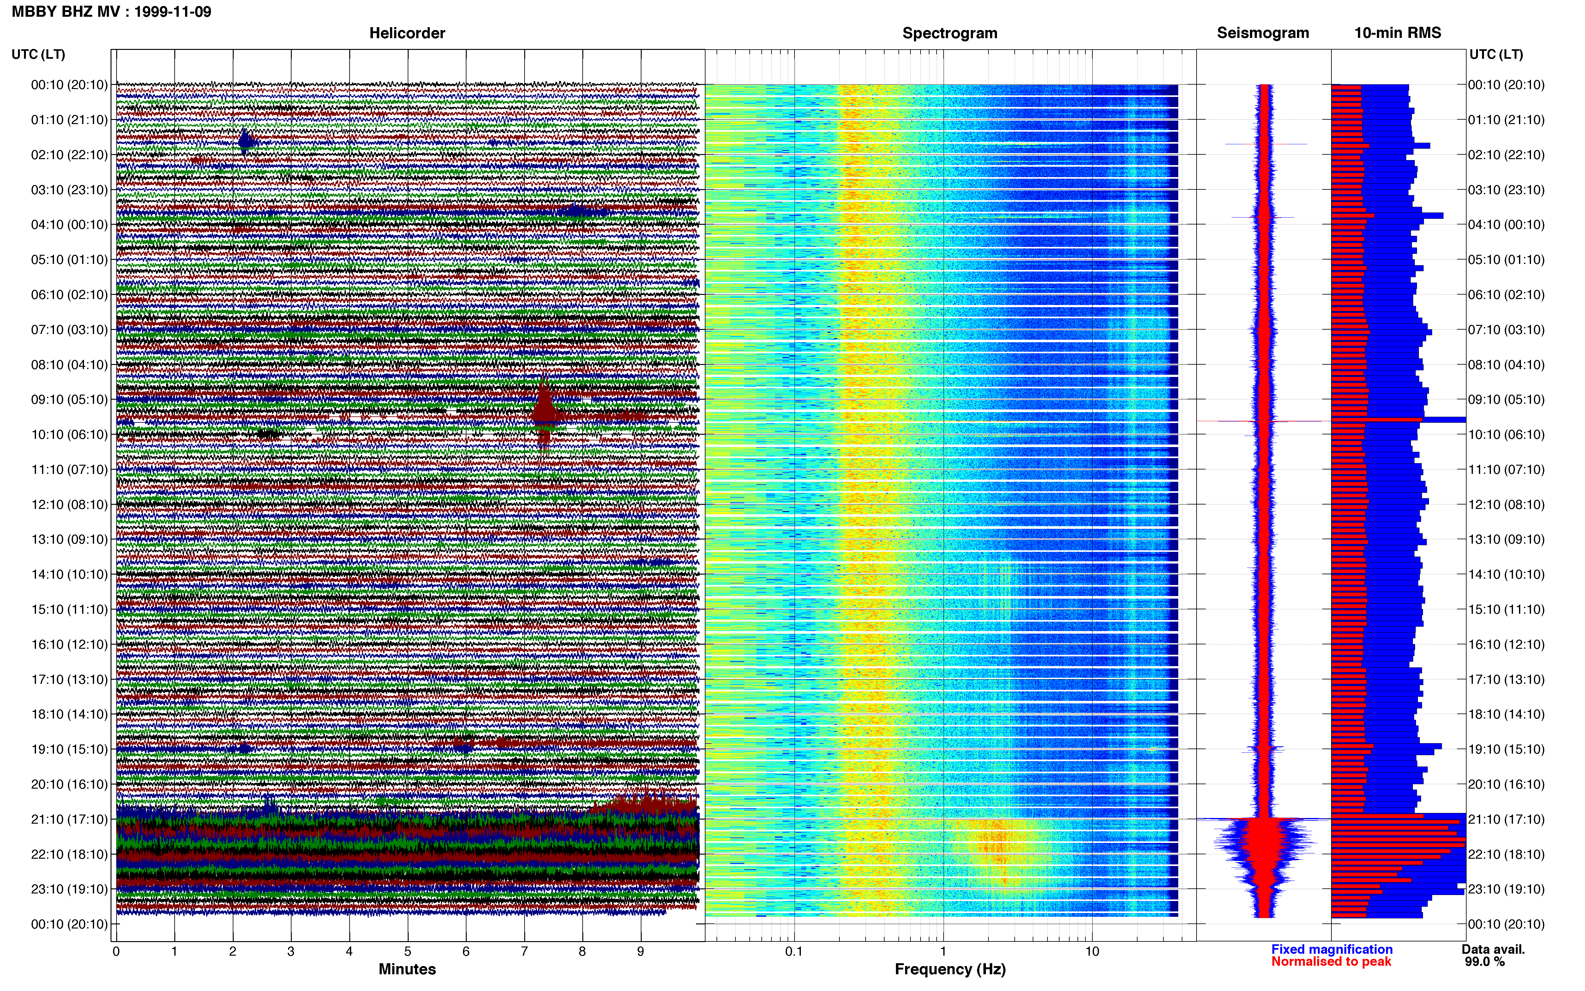Screen dimensions: 1585x991
Task: Click the left time label '01:10 (21:10)'
Action: click(x=69, y=120)
